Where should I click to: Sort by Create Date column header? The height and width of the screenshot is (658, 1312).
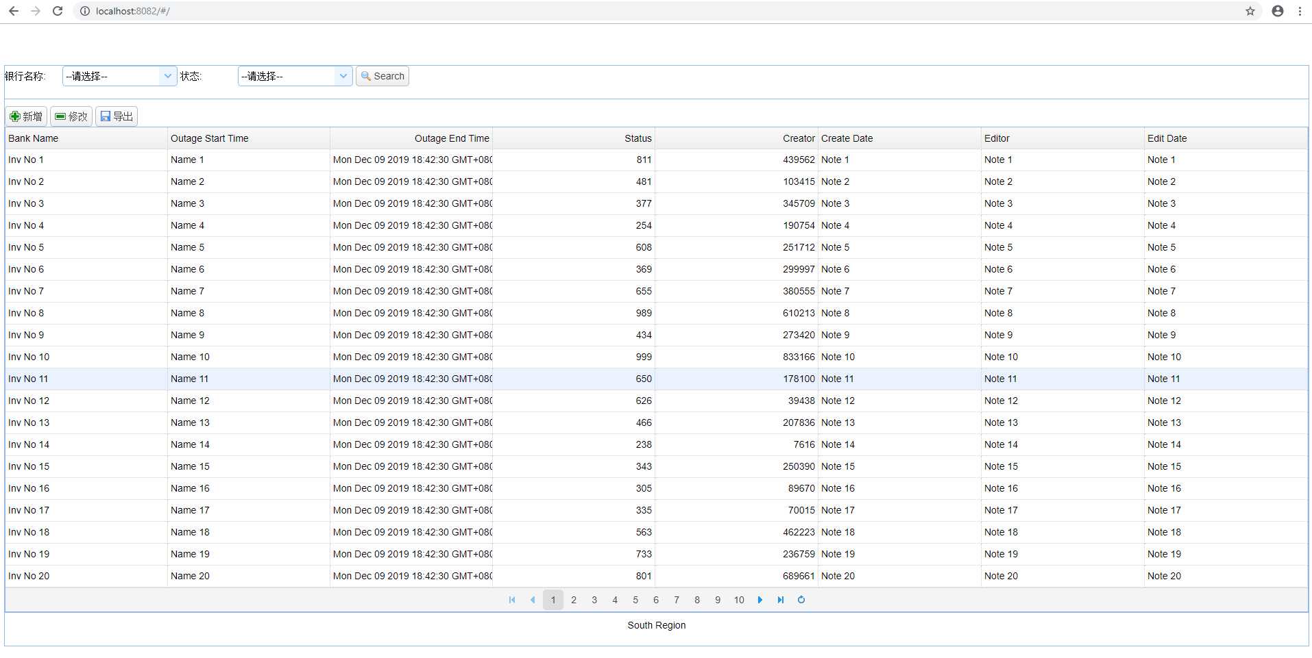[x=899, y=138]
